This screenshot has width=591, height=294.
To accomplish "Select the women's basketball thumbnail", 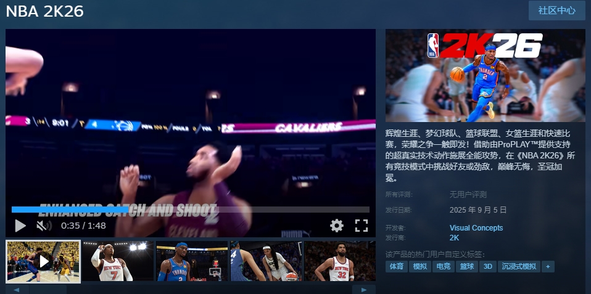I will pyautogui.click(x=266, y=261).
